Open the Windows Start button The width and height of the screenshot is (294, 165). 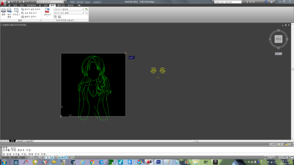pyautogui.click(x=4, y=162)
